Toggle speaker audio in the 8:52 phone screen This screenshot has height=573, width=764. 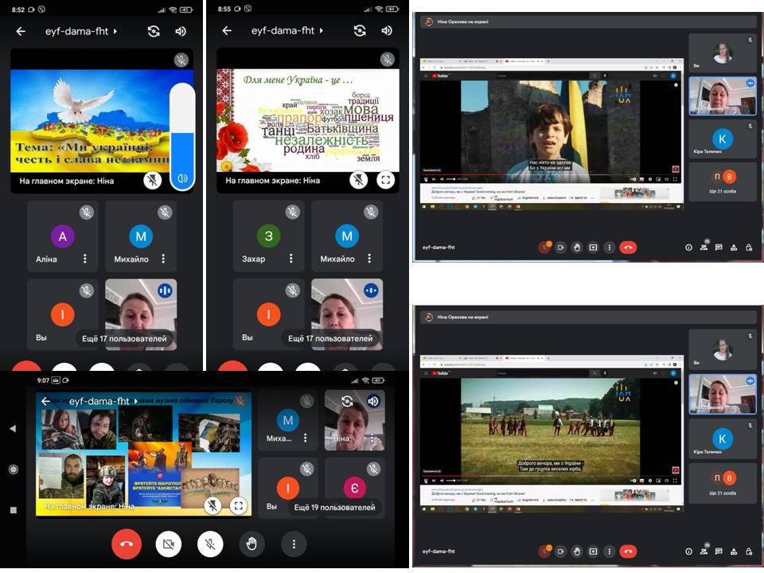coord(181,32)
